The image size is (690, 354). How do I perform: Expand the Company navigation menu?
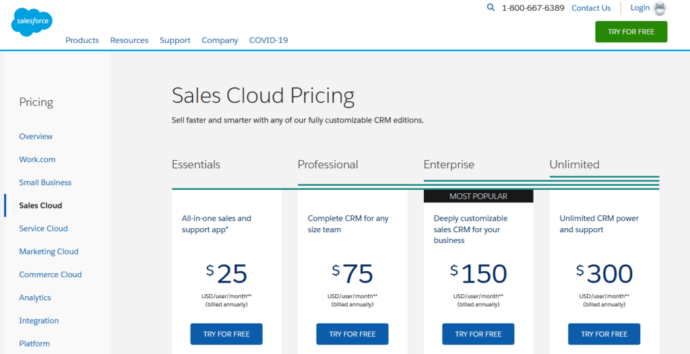(220, 40)
